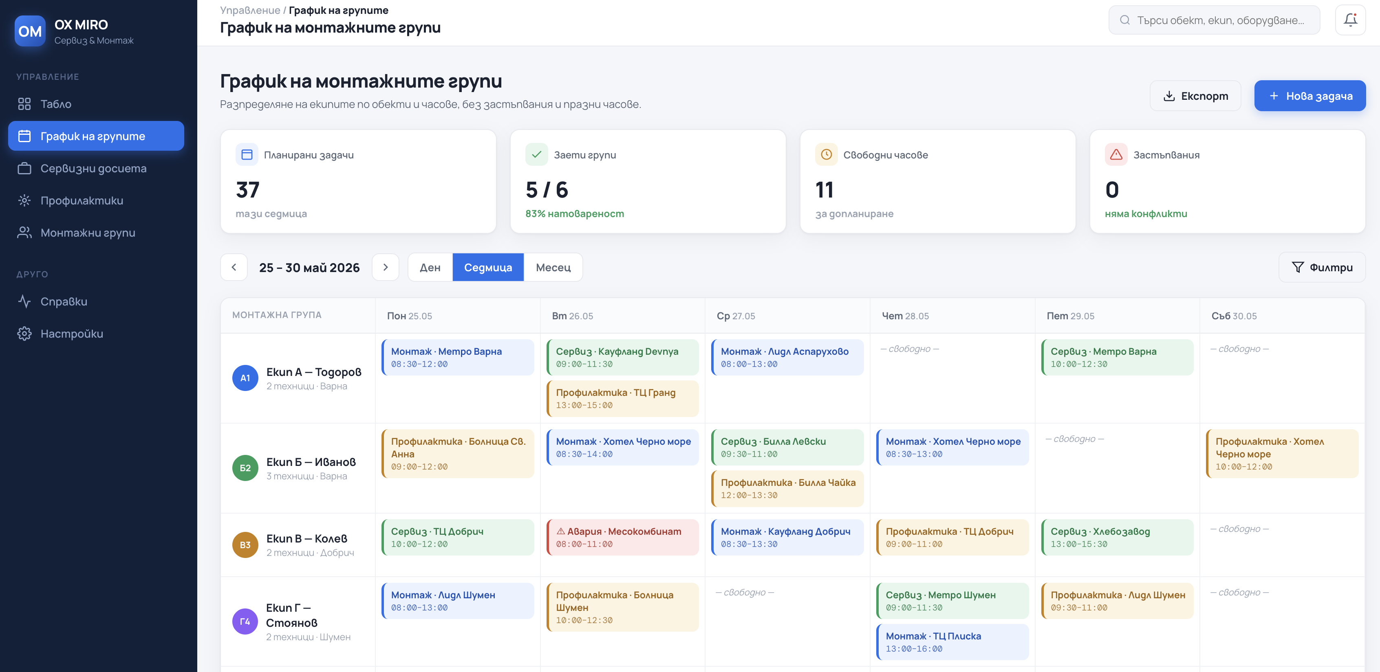Click the Заети групи checkmark icon

pyautogui.click(x=537, y=155)
